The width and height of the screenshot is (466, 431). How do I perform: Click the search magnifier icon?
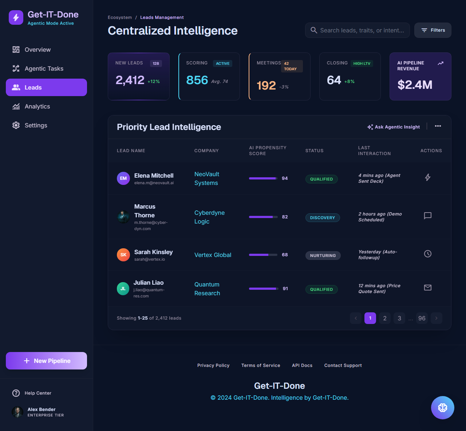pyautogui.click(x=314, y=30)
